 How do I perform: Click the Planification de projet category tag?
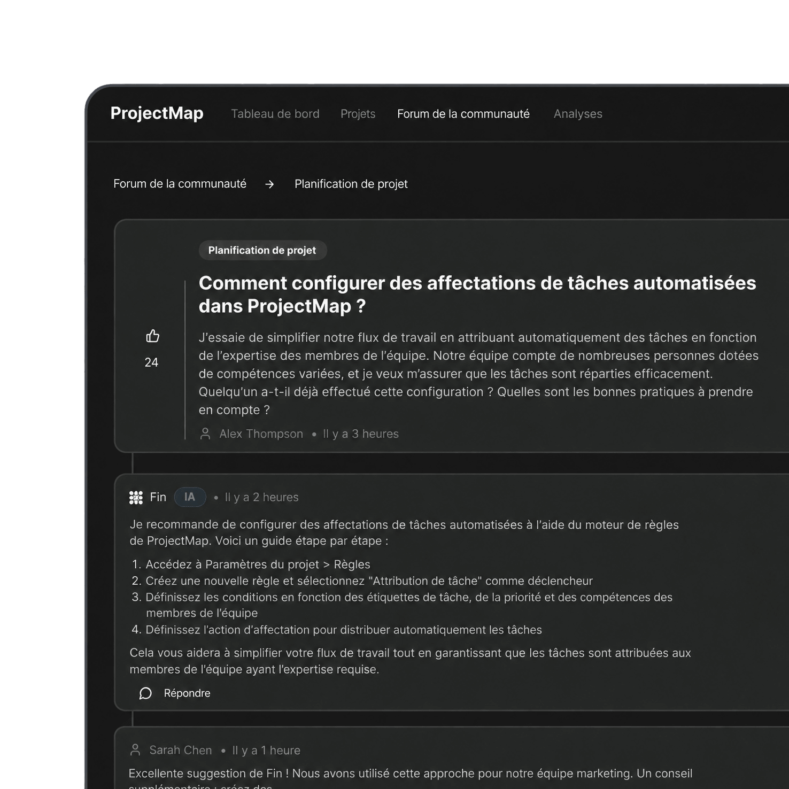click(x=262, y=250)
